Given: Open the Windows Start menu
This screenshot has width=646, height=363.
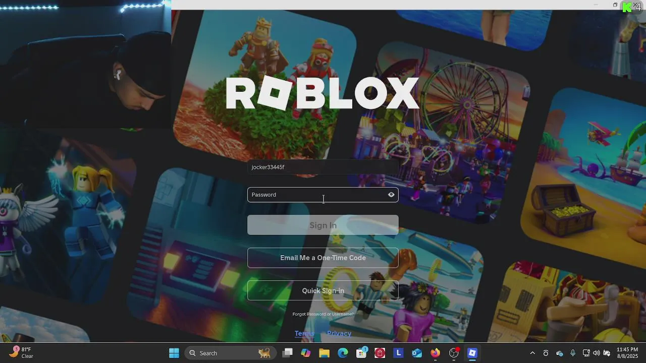Looking at the screenshot, I should [174, 353].
